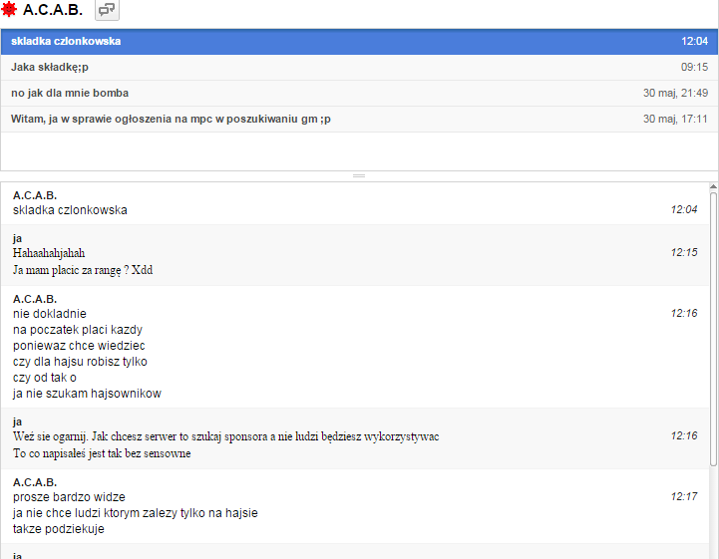Click the 12:04 time in the selected row
This screenshot has height=559, width=719.
click(694, 41)
